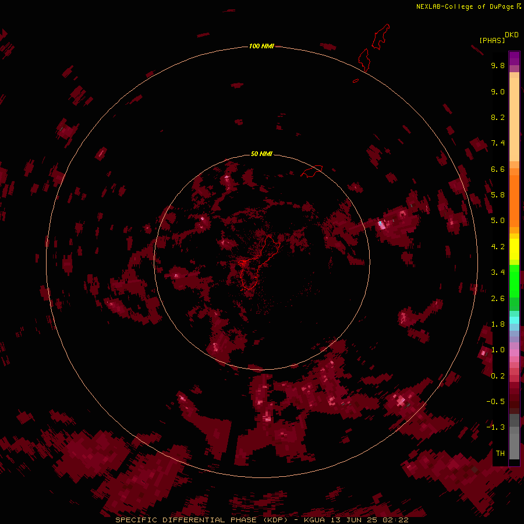Click the 4.2 value on the scale

coord(498,247)
